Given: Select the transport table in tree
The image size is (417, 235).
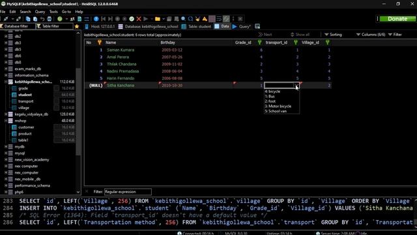Looking at the screenshot, I should pos(26,101).
